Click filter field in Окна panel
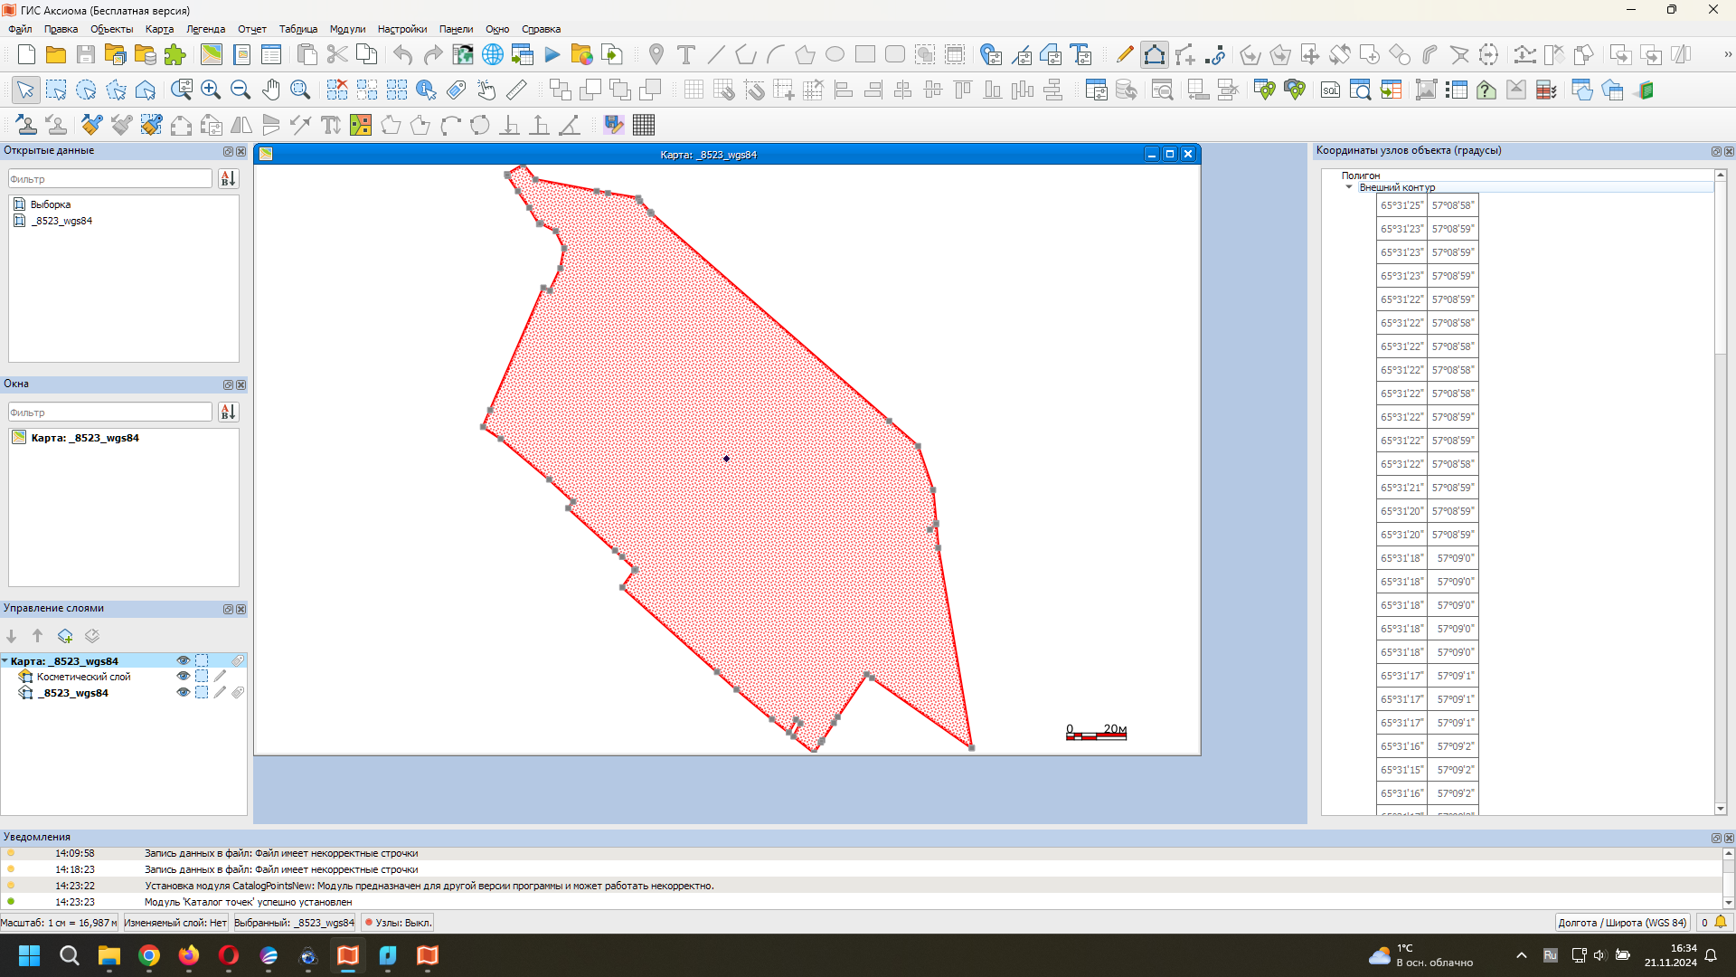 [110, 413]
